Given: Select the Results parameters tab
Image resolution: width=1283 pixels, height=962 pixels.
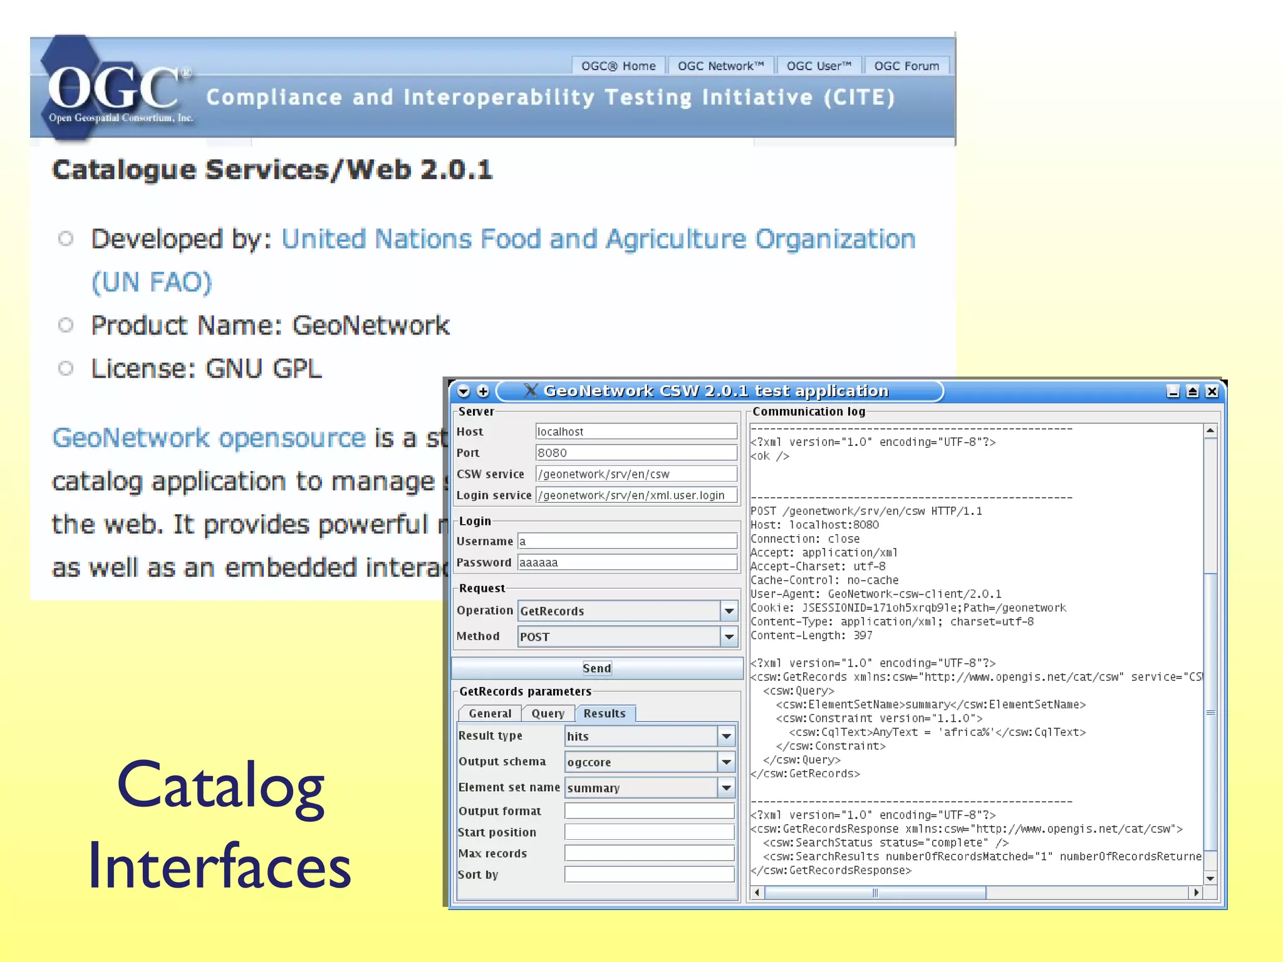Looking at the screenshot, I should [x=605, y=713].
